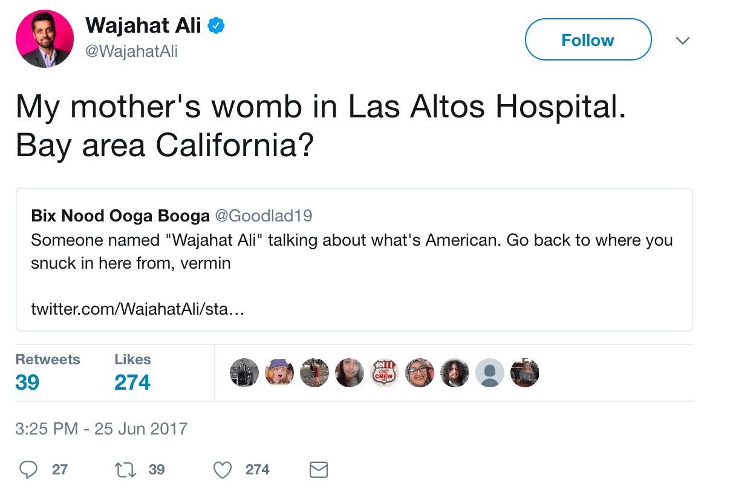
Task: Click the OKC Crew avatar icon
Action: tap(385, 373)
